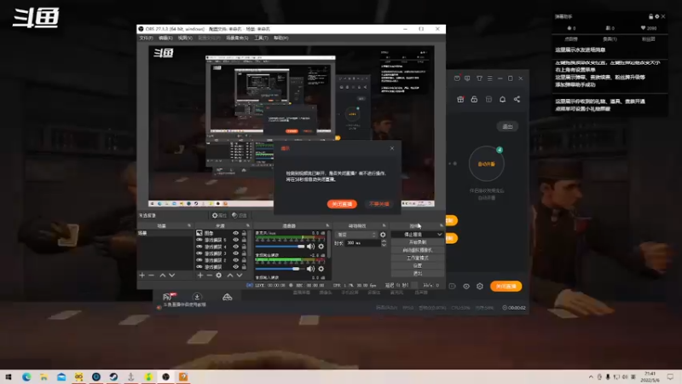Screen dimensions: 682x384
Task: Open the 工具 (Tools) menu in OBS
Action: coord(261,38)
